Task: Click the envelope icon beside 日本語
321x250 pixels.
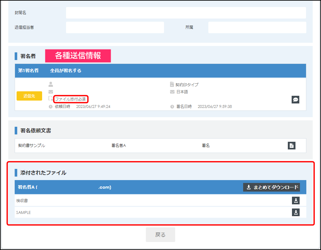Action: (x=172, y=92)
